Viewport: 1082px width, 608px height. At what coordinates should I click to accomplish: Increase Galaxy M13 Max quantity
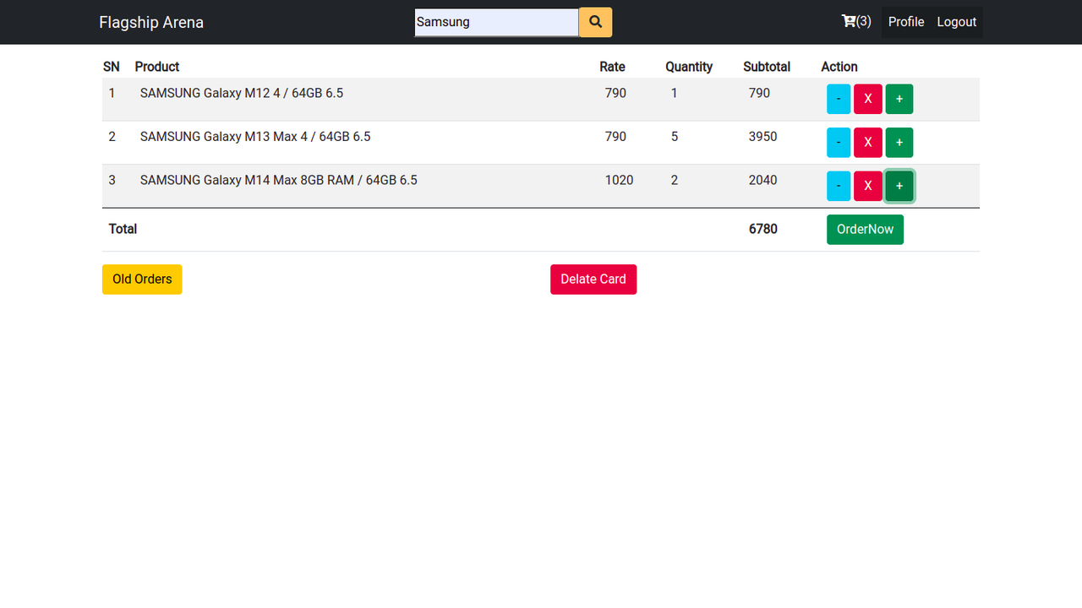tap(899, 142)
